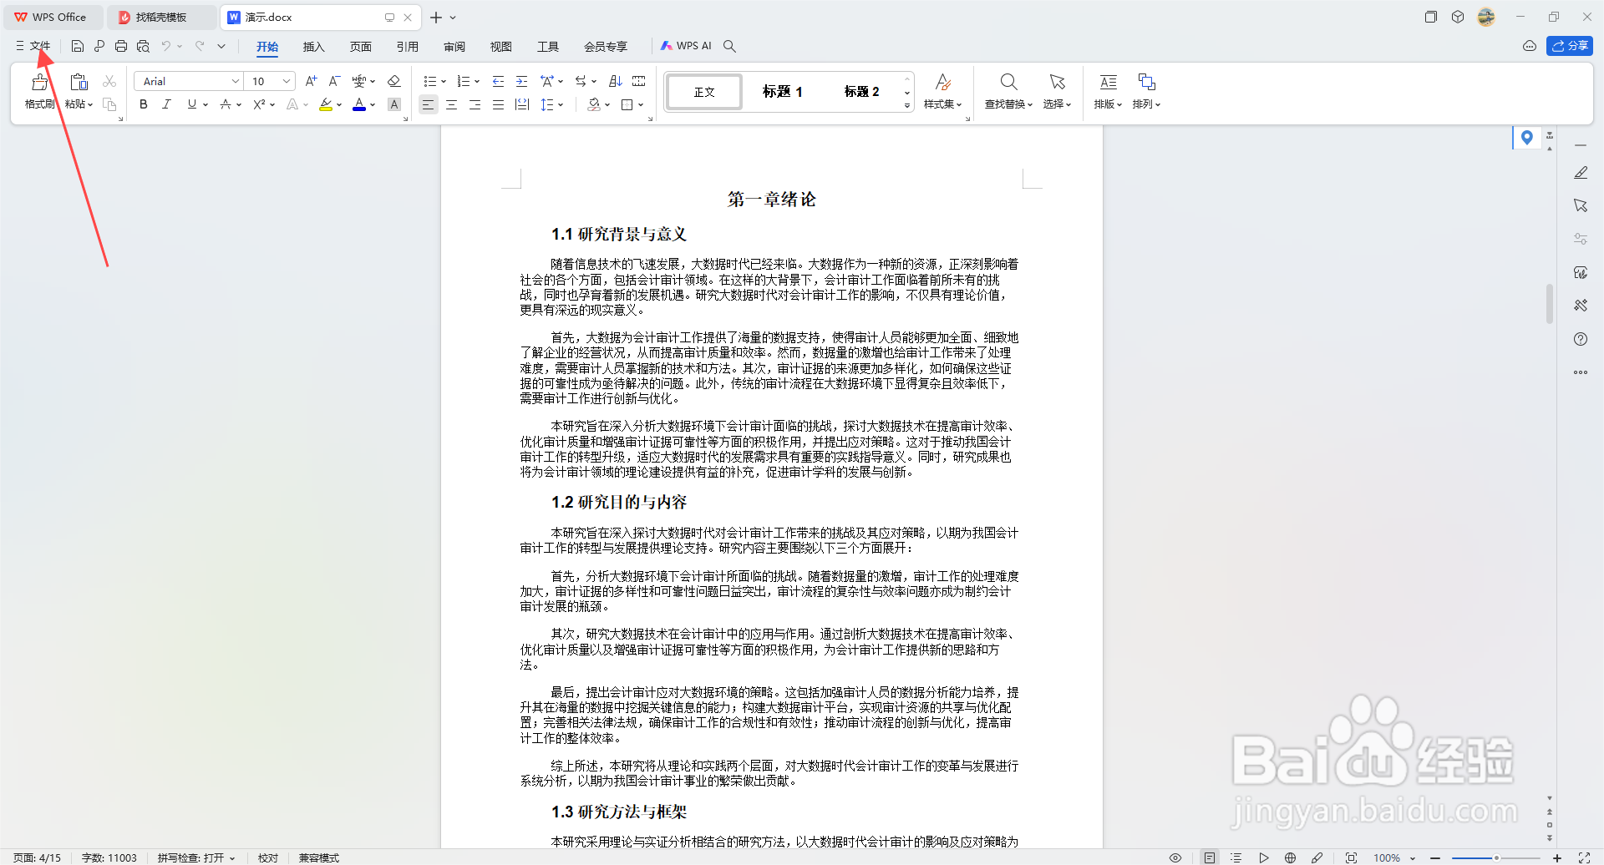Screen dimensions: 1604x865
Task: Expand the bullet list dropdown arrow
Action: coord(444,81)
